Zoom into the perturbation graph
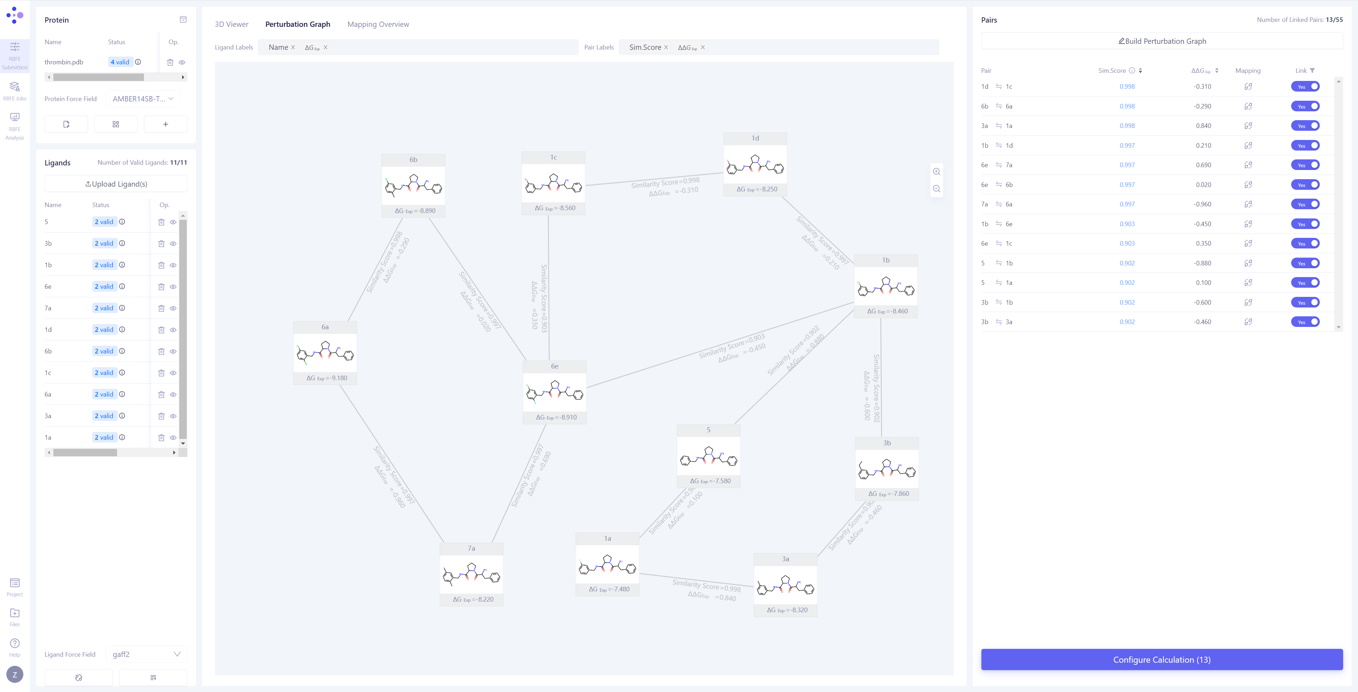The height and width of the screenshot is (692, 1358). (937, 171)
